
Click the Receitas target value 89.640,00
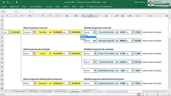click(x=76, y=32)
